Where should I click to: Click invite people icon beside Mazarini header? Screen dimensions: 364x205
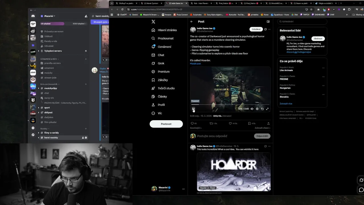(86, 16)
